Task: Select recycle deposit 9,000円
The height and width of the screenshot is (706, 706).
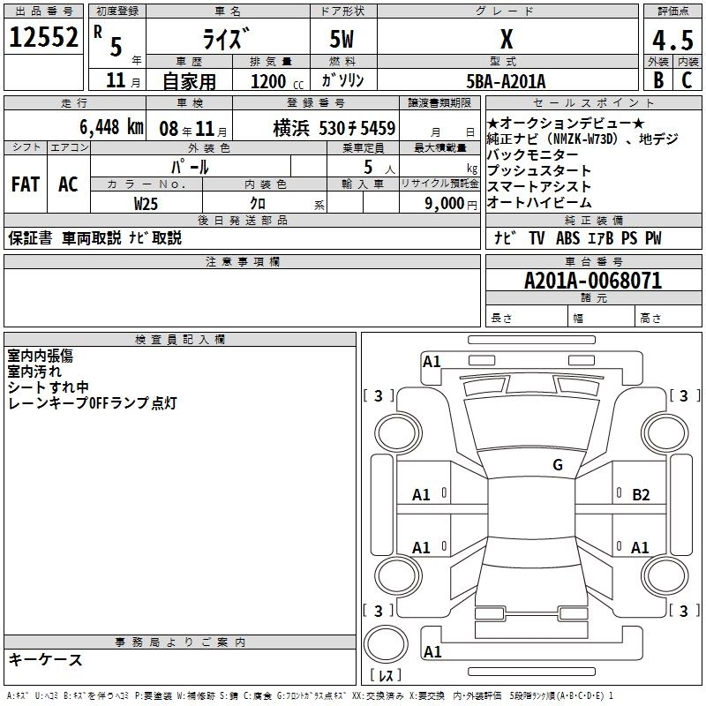Action: (451, 204)
